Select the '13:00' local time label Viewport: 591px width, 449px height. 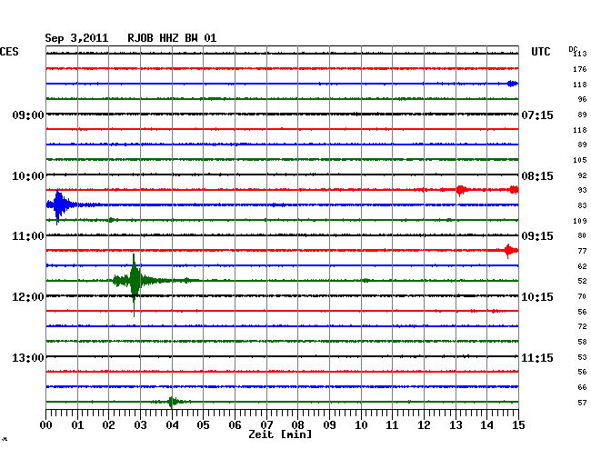[x=28, y=357]
